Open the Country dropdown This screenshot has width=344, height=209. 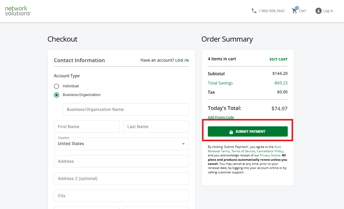pyautogui.click(x=121, y=144)
